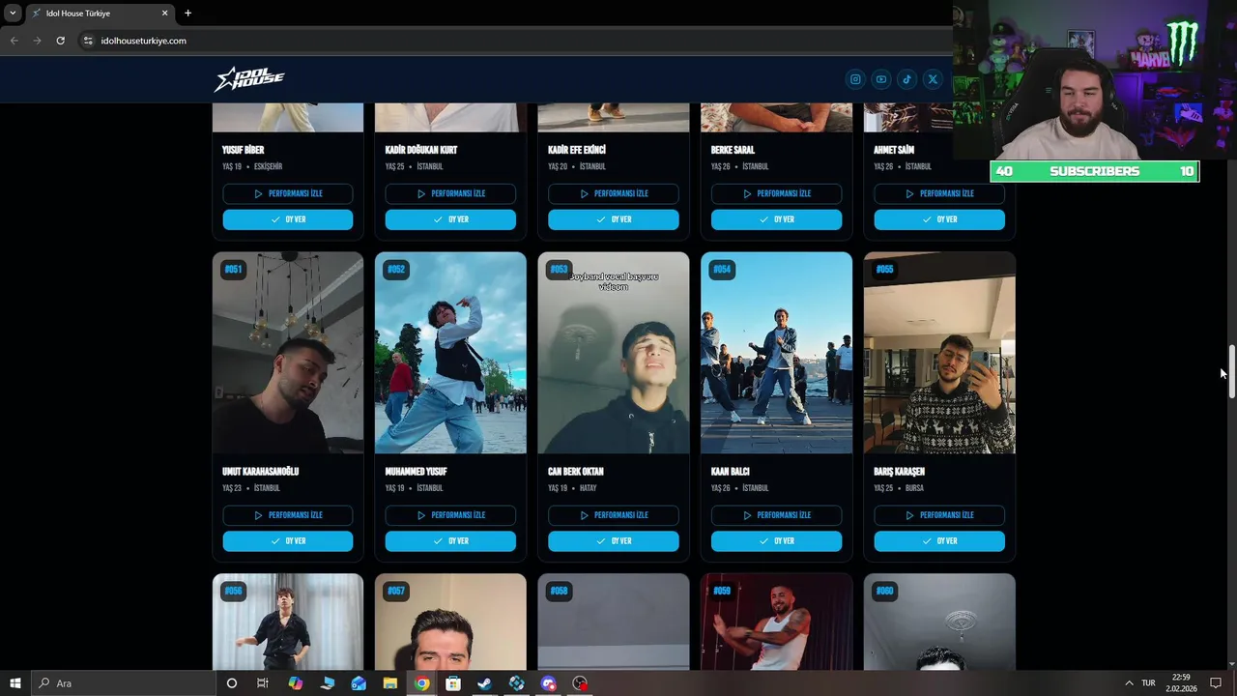Open the tab search dropdown arrow
1237x696 pixels.
(12, 14)
